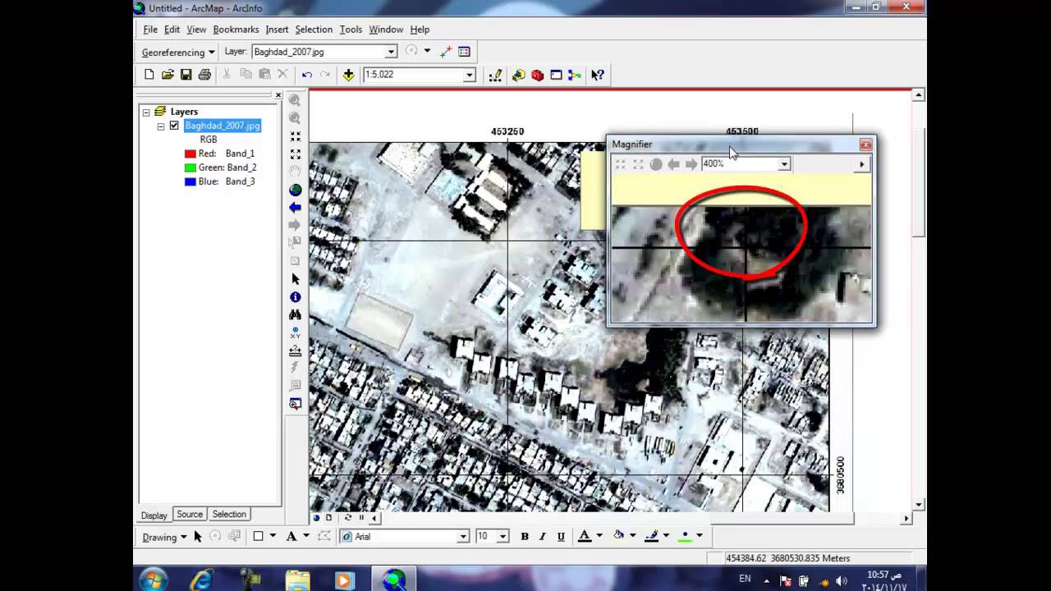Image resolution: width=1051 pixels, height=591 pixels.
Task: Toggle italic text formatting
Action: (x=543, y=537)
